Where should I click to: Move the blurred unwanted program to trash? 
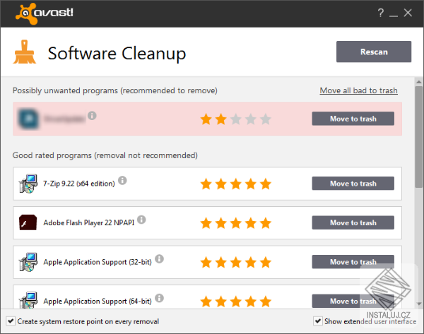tap(353, 119)
